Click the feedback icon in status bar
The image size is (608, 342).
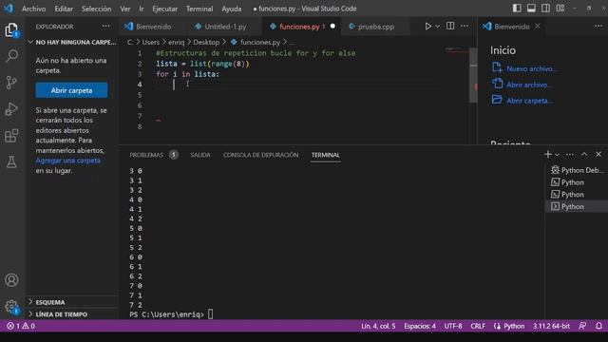click(582, 326)
